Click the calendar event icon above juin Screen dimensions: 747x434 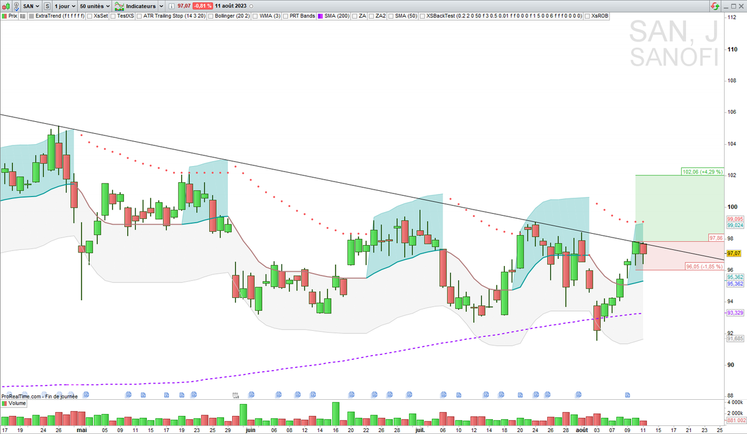pos(235,394)
